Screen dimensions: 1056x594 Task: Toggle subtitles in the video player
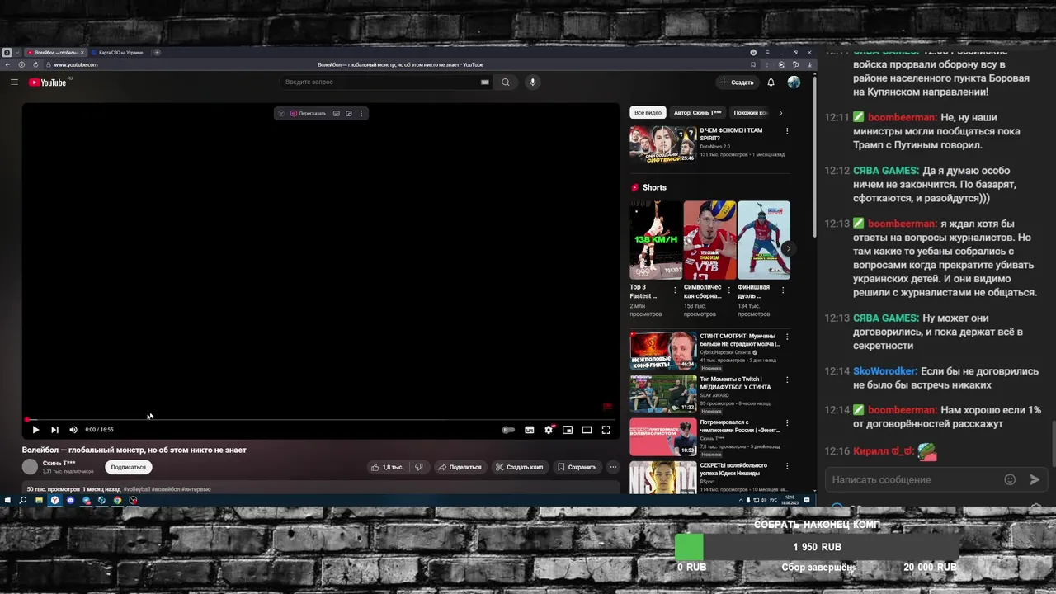tap(530, 430)
